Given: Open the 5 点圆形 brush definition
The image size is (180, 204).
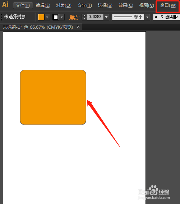Looking at the screenshot, I should (166, 17).
